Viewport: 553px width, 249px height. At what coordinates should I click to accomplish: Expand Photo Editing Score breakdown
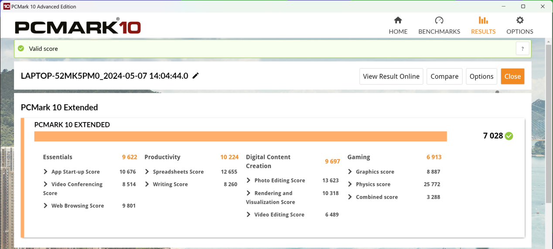(x=249, y=180)
